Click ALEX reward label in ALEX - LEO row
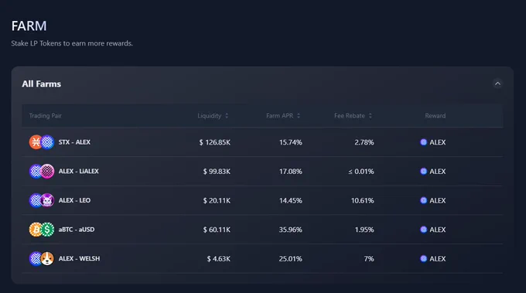The image size is (526, 293). pyautogui.click(x=438, y=200)
